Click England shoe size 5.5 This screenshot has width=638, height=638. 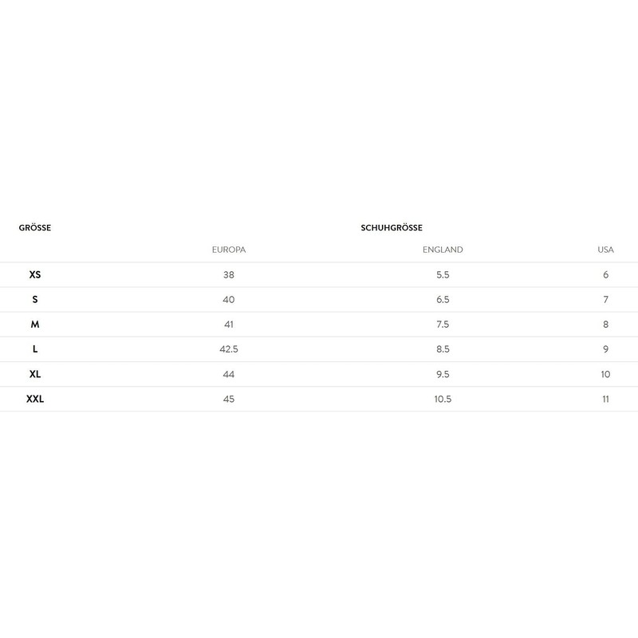(x=443, y=274)
